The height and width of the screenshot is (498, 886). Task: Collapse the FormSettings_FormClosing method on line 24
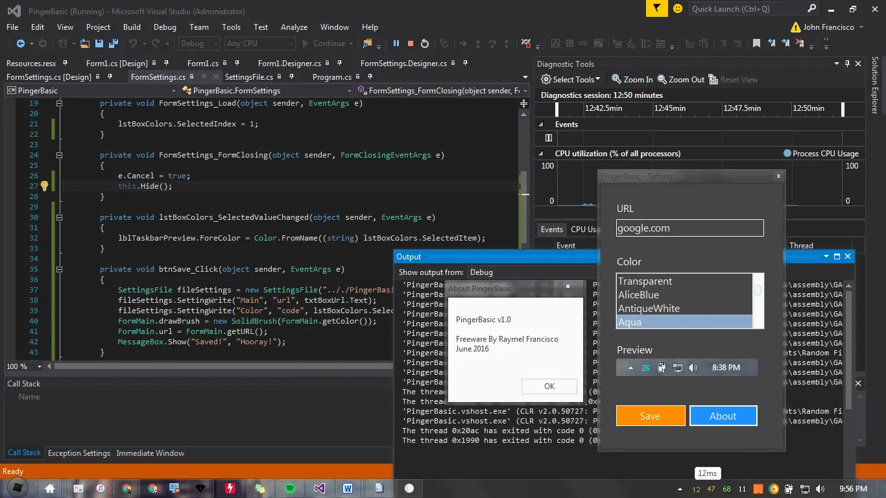click(x=59, y=155)
